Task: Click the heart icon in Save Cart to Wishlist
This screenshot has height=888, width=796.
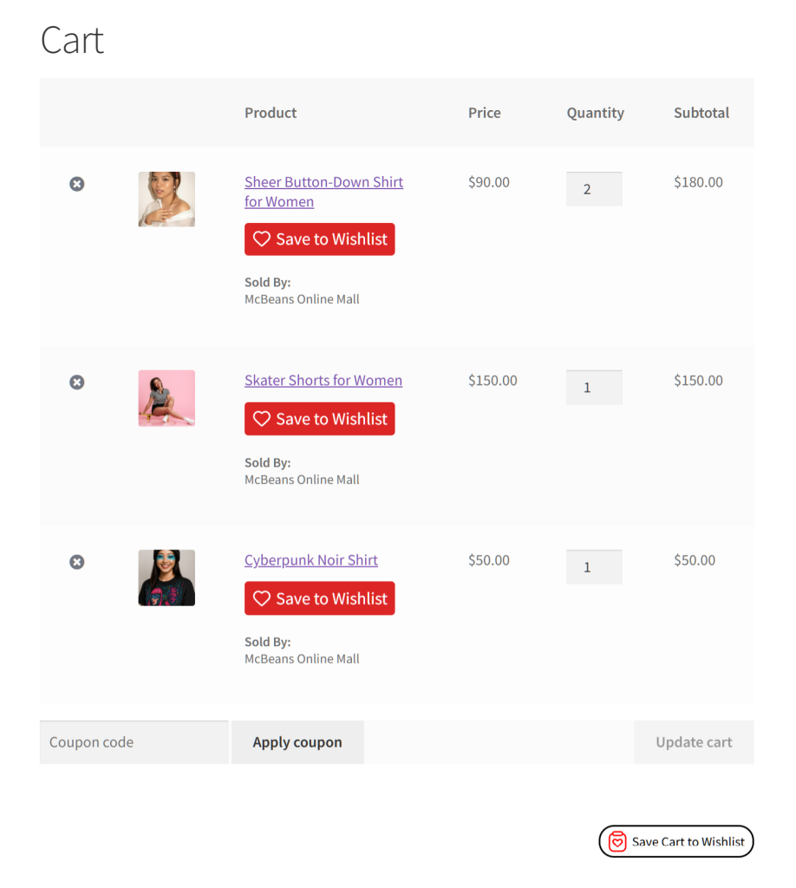Action: (617, 841)
